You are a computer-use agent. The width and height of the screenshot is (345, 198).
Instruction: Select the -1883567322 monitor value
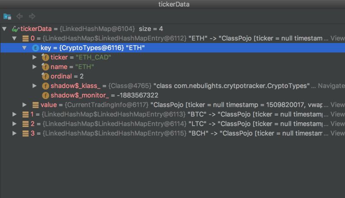[138, 95]
